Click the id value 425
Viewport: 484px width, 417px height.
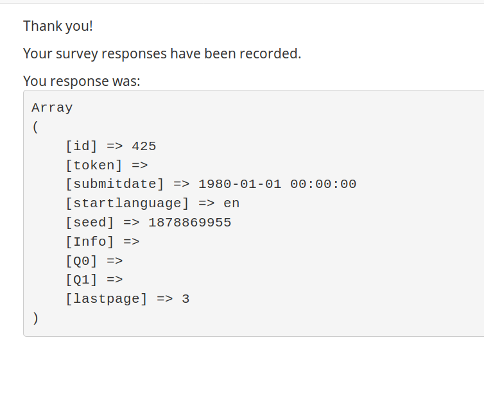coord(144,146)
